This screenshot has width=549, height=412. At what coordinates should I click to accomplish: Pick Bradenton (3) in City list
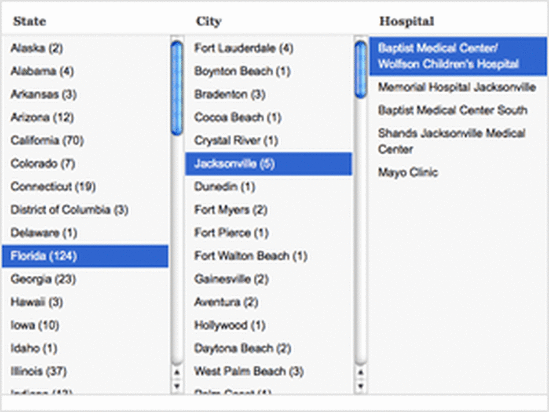(269, 94)
